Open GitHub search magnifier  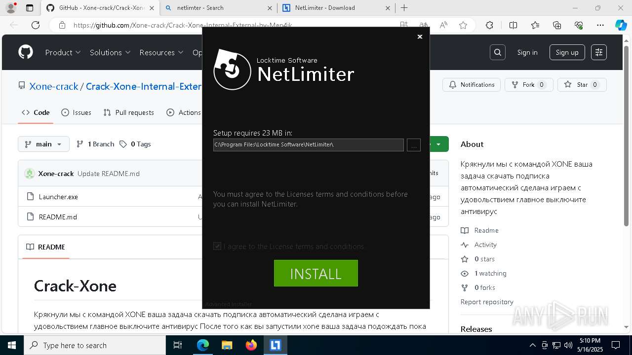pyautogui.click(x=498, y=52)
